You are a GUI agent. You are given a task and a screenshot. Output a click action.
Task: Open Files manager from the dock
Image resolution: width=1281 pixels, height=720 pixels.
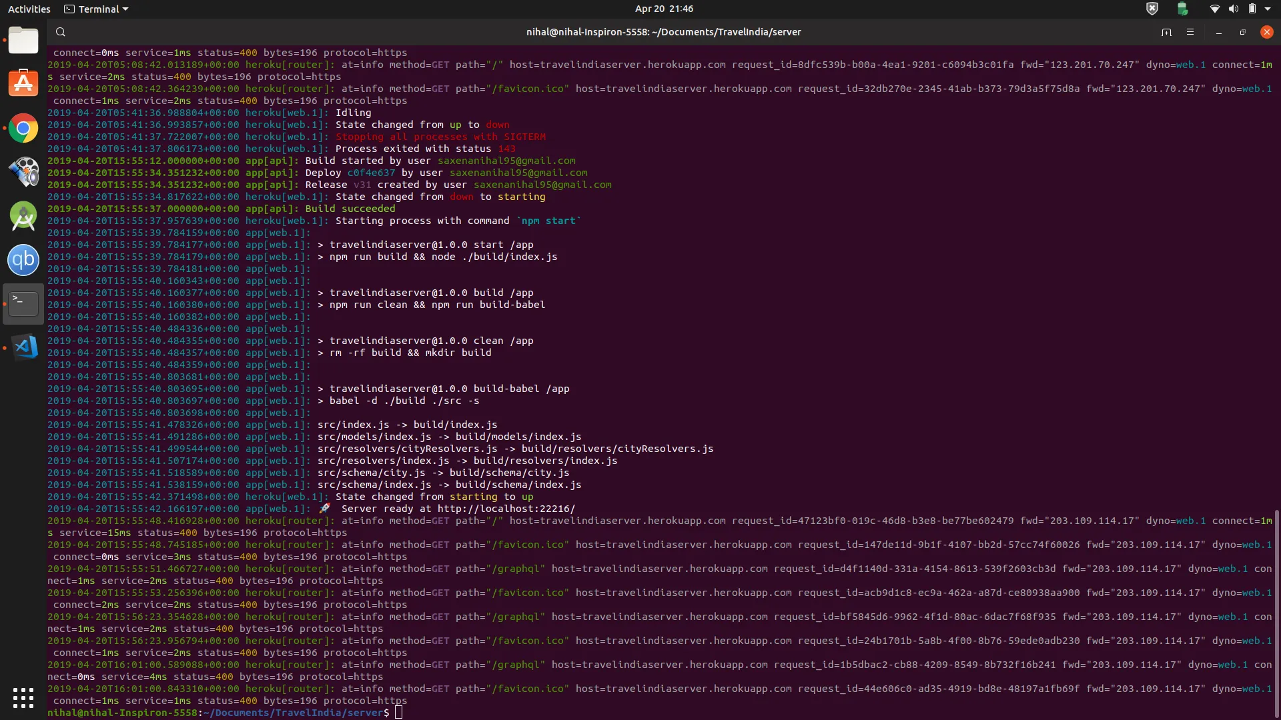click(23, 41)
